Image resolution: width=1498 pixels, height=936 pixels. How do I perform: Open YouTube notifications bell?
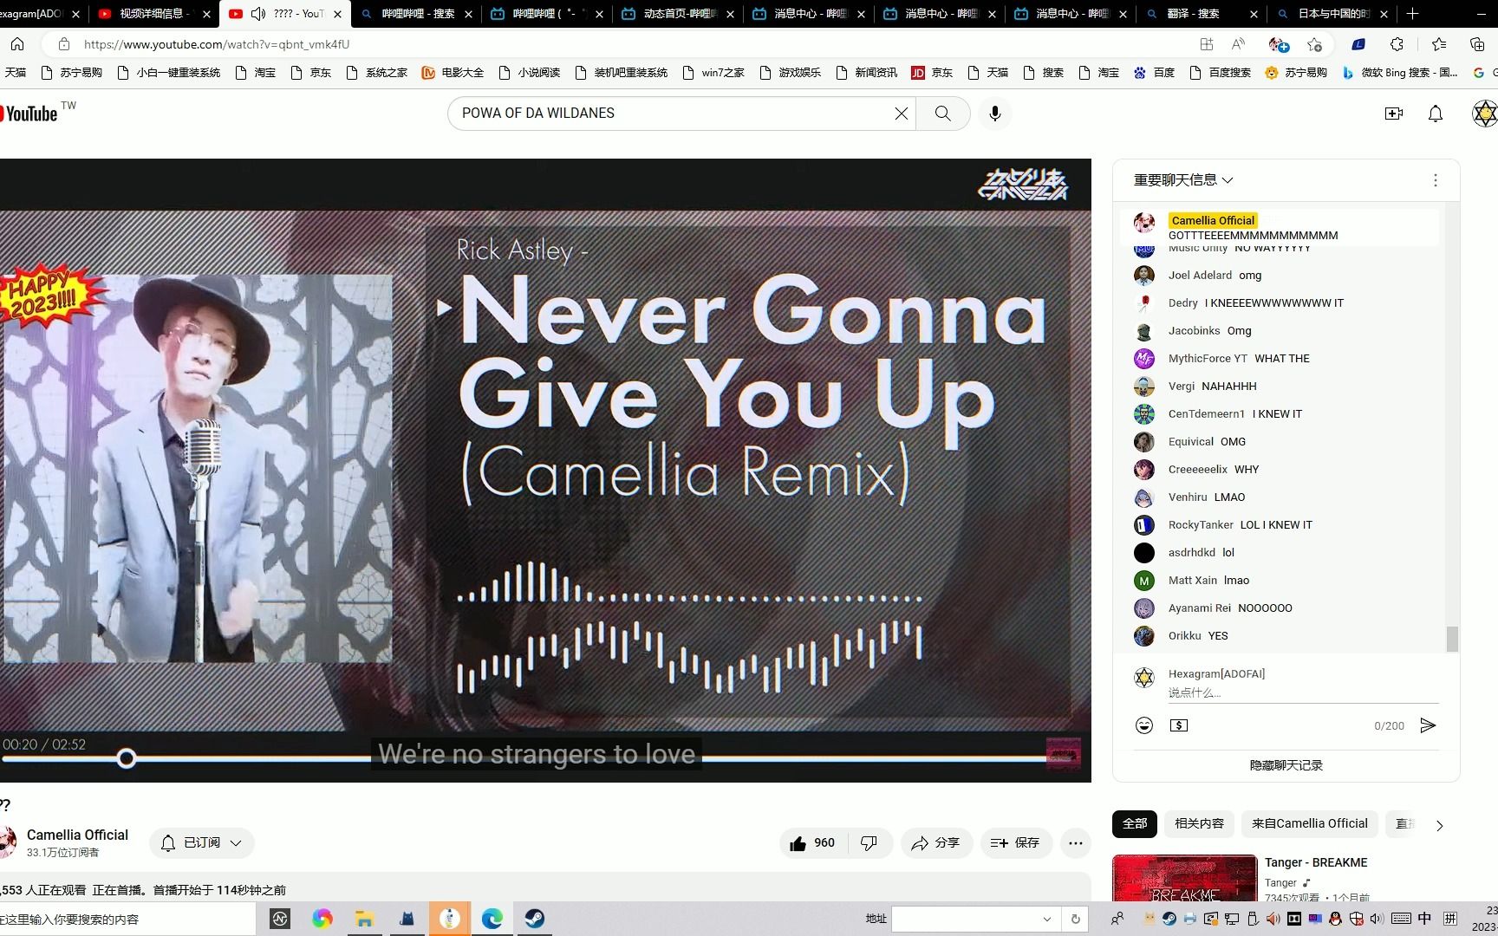[x=1436, y=114]
